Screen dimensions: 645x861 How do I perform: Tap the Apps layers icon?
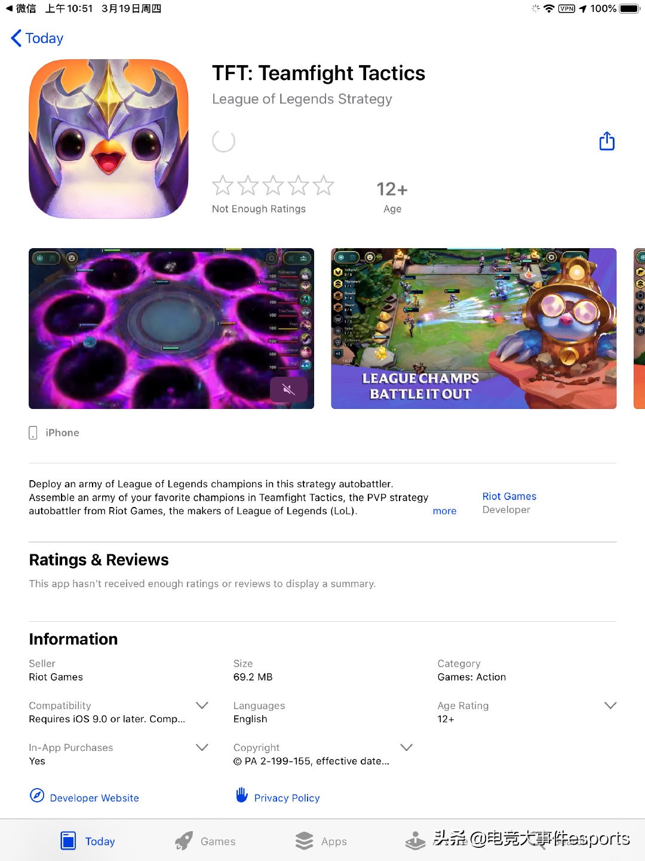[305, 841]
